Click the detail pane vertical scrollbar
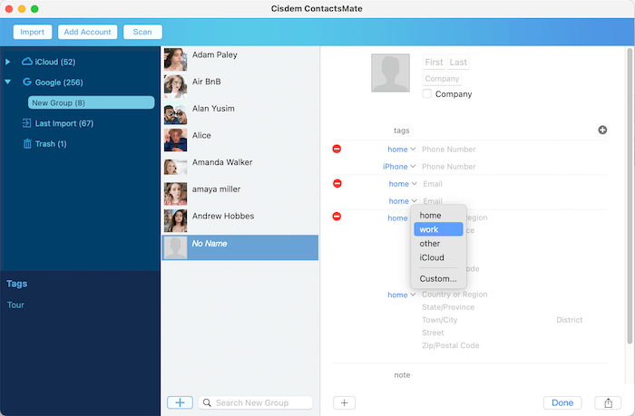The width and height of the screenshot is (635, 416). coord(630,197)
